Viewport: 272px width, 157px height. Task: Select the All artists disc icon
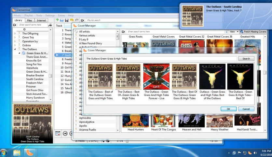pos(76,31)
